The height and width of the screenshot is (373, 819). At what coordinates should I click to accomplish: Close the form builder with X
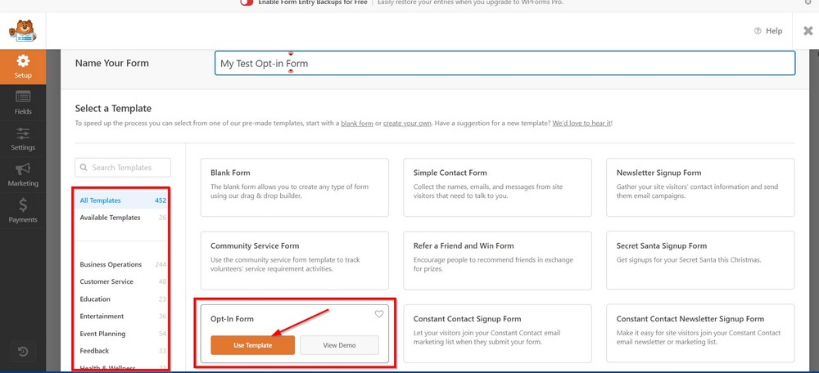tap(808, 31)
